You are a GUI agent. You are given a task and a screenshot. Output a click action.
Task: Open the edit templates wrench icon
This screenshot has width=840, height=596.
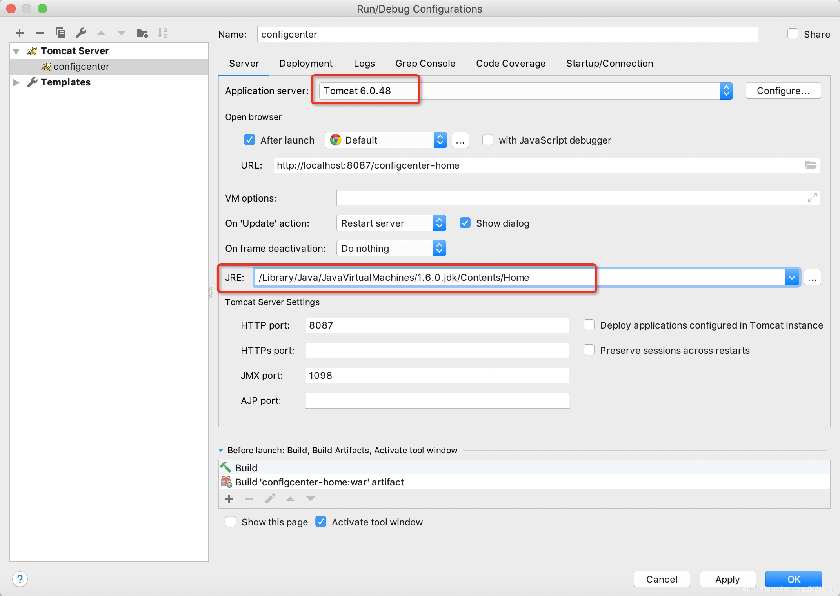tap(81, 33)
